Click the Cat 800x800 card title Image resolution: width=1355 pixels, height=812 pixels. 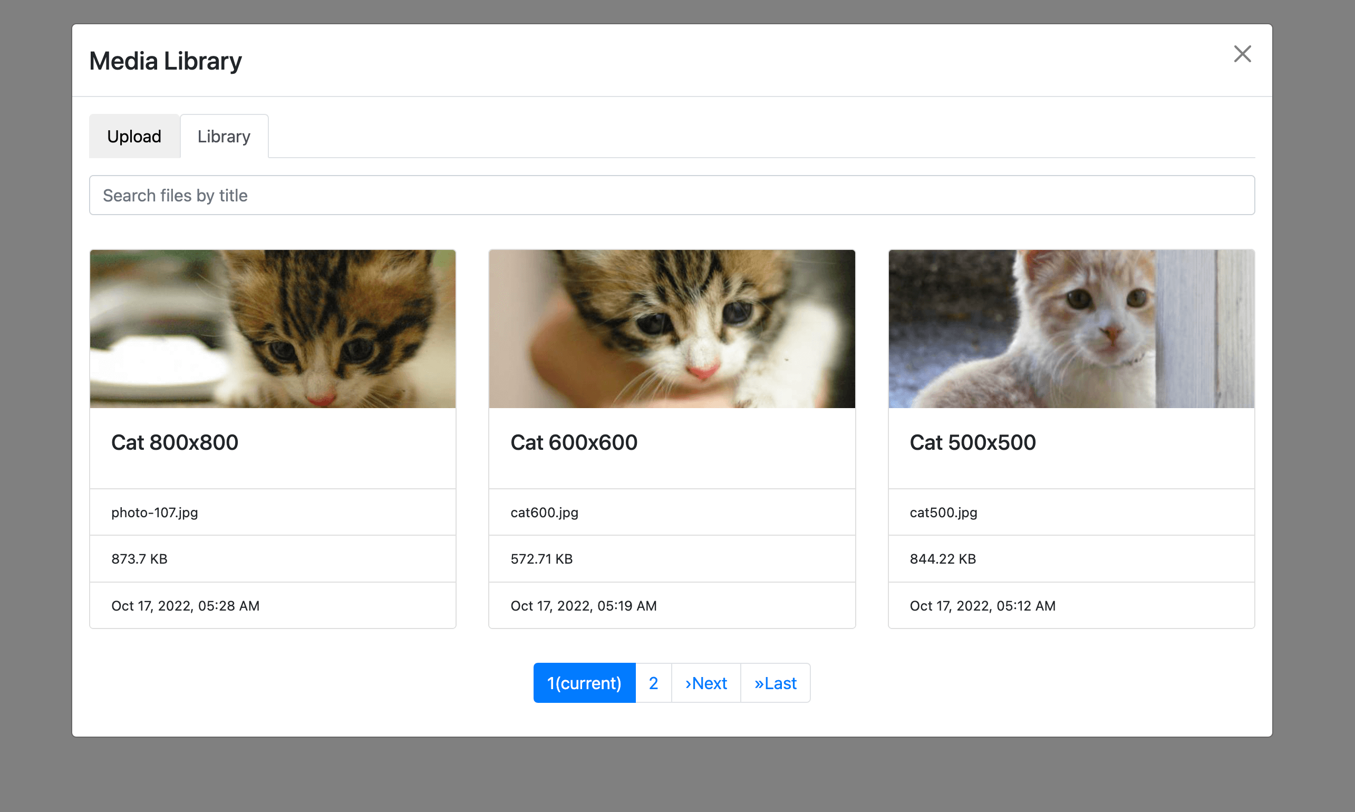[175, 442]
